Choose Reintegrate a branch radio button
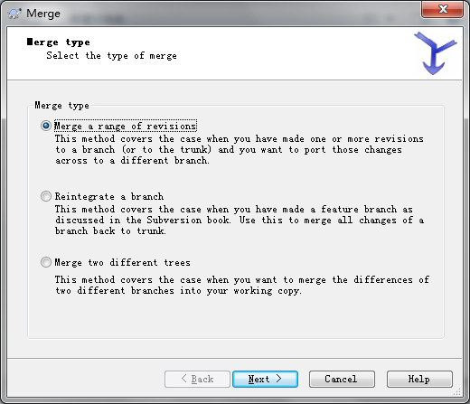The width and height of the screenshot is (470, 404). (x=46, y=196)
